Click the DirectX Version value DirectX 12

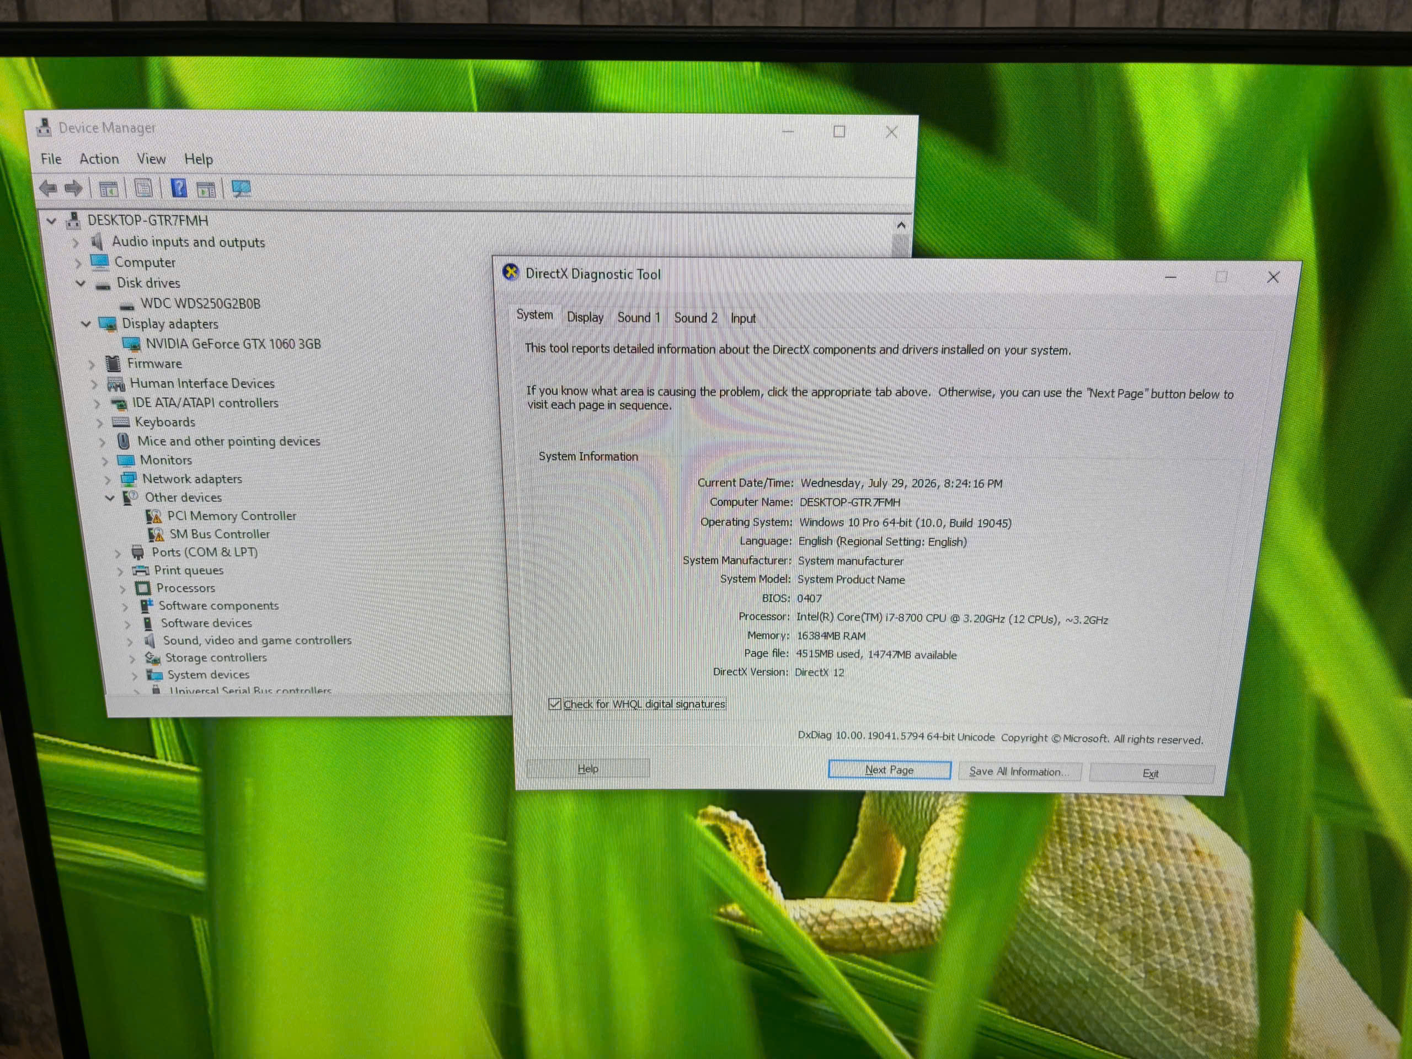click(820, 672)
